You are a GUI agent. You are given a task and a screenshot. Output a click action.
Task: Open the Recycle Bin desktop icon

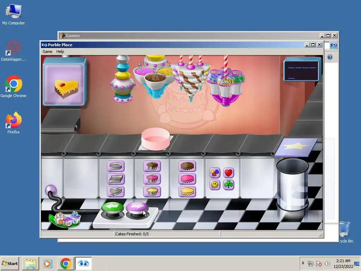tap(345, 232)
